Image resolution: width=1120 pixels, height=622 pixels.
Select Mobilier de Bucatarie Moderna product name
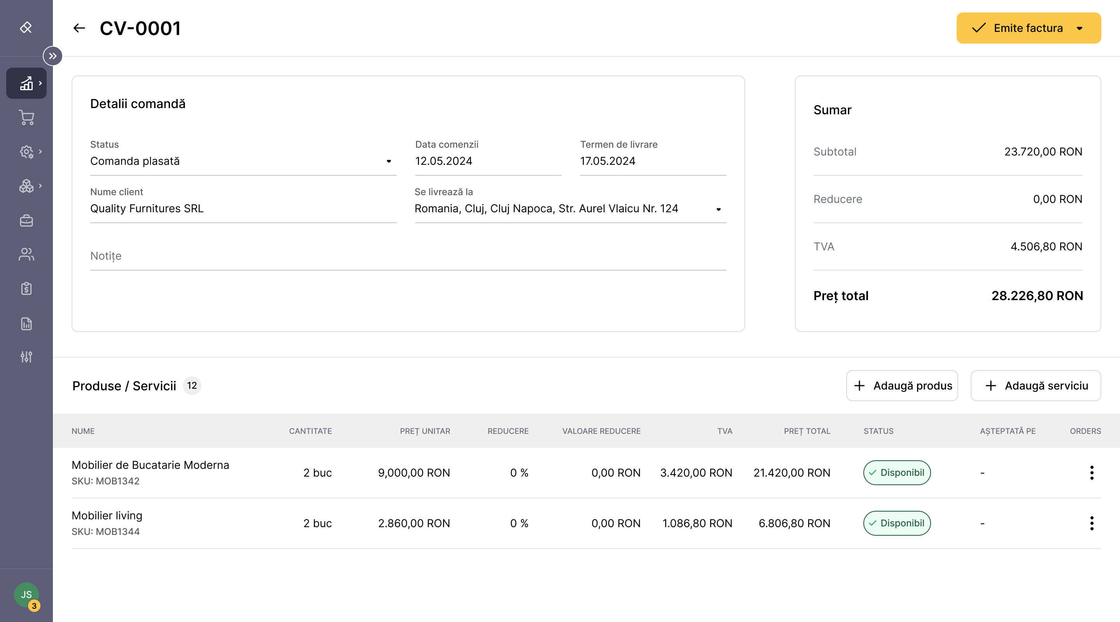[x=150, y=465]
